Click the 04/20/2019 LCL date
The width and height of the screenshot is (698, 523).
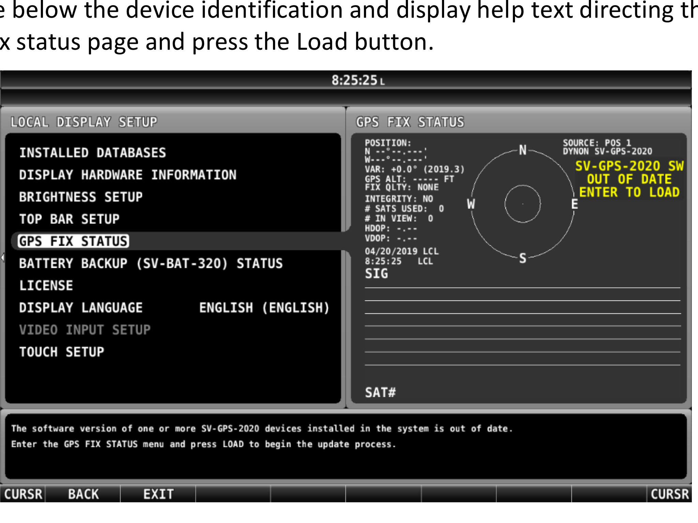click(401, 251)
